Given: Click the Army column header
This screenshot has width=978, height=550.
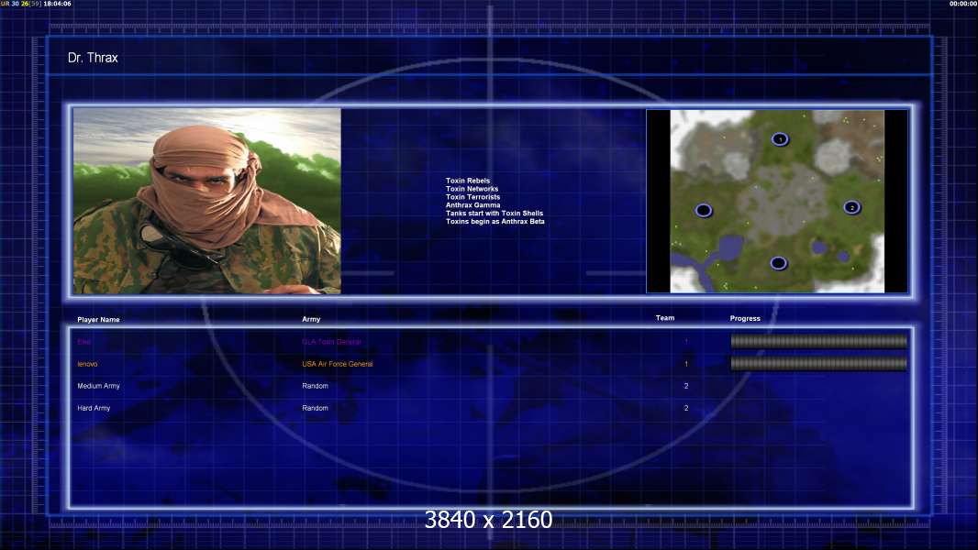Looking at the screenshot, I should [311, 319].
